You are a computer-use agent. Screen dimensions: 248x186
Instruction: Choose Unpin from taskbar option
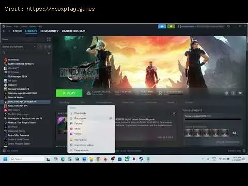91,145
